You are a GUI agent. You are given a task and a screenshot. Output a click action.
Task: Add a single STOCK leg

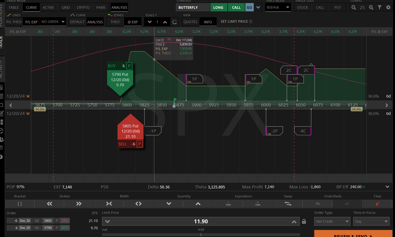(303, 8)
